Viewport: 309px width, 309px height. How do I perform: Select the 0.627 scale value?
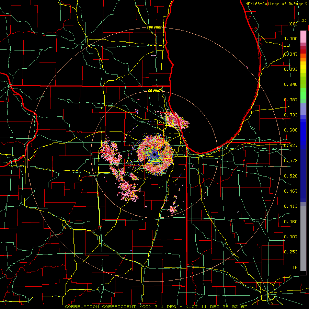(291, 146)
